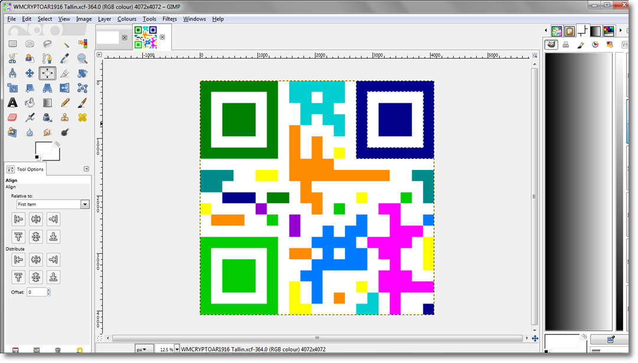The width and height of the screenshot is (638, 363).
Task: Select the Select by Color tool
Action: coord(83,44)
